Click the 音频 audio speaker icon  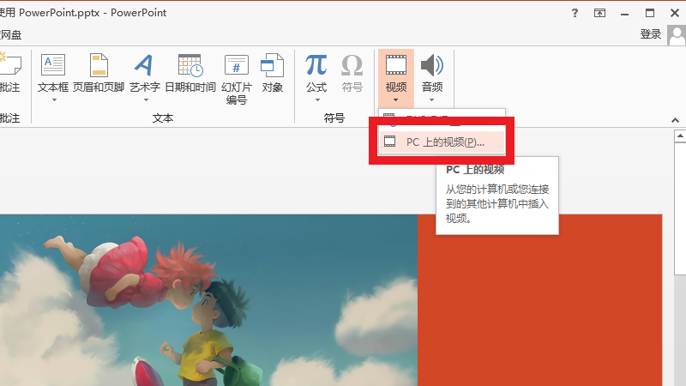tap(431, 65)
